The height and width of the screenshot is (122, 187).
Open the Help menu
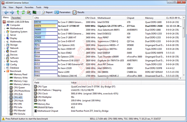coord(46,7)
